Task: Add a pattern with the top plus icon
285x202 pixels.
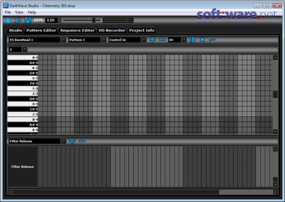Action: pos(152,40)
